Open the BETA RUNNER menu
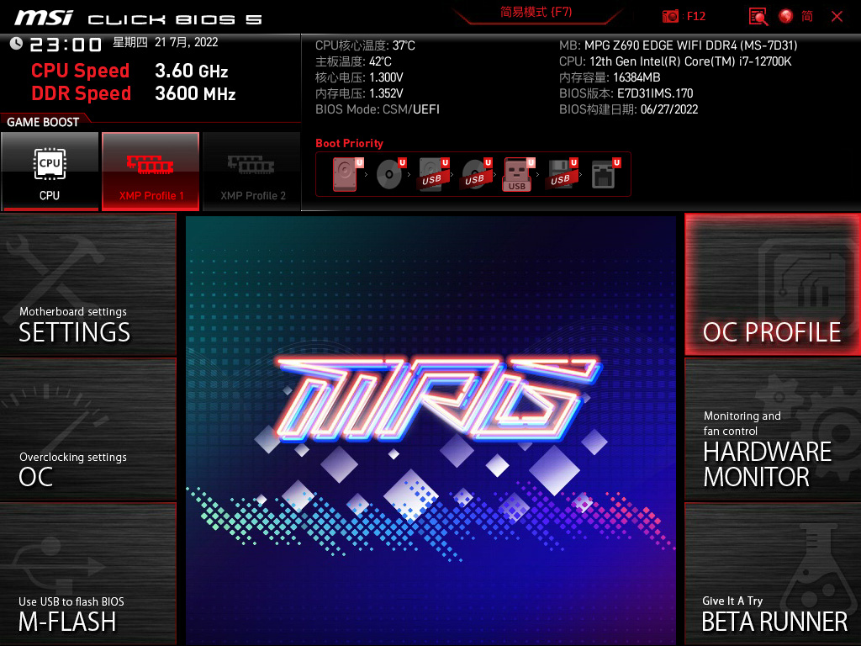Image resolution: width=861 pixels, height=646 pixels. point(773,574)
